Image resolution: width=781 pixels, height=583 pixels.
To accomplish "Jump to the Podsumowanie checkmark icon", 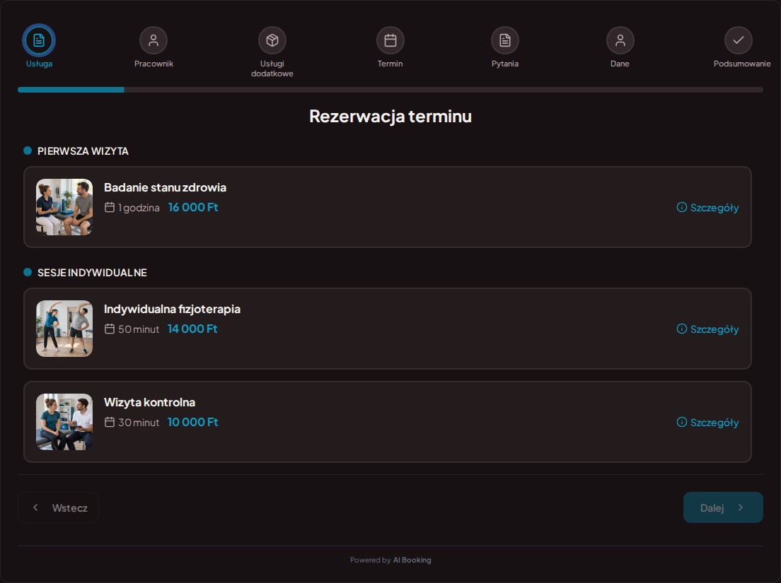I will tap(738, 40).
